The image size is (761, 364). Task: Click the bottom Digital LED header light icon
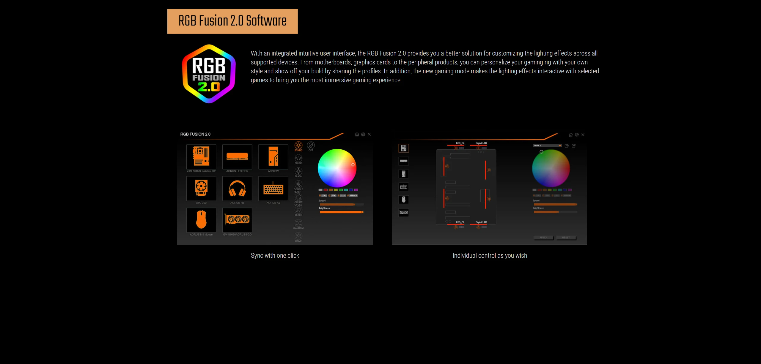478,227
